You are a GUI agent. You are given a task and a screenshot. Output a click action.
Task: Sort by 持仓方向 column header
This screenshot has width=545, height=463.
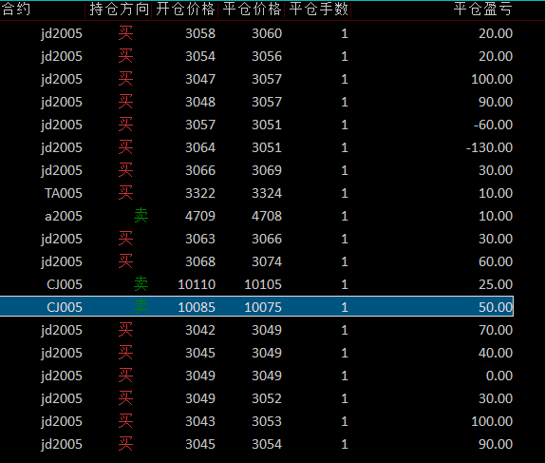coord(119,10)
